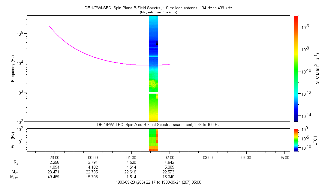
Task: Select the 01:00 time axis tick label
Action: [x=131, y=157]
